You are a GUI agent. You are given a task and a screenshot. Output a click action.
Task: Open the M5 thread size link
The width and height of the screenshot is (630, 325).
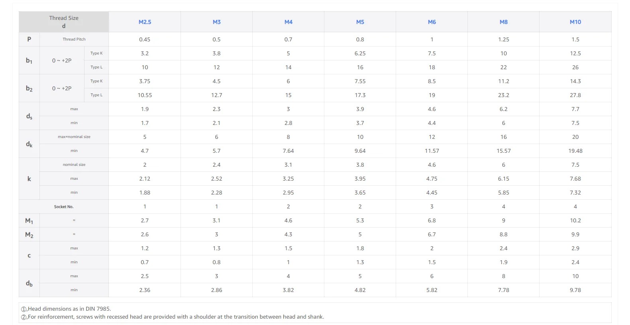pyautogui.click(x=360, y=22)
